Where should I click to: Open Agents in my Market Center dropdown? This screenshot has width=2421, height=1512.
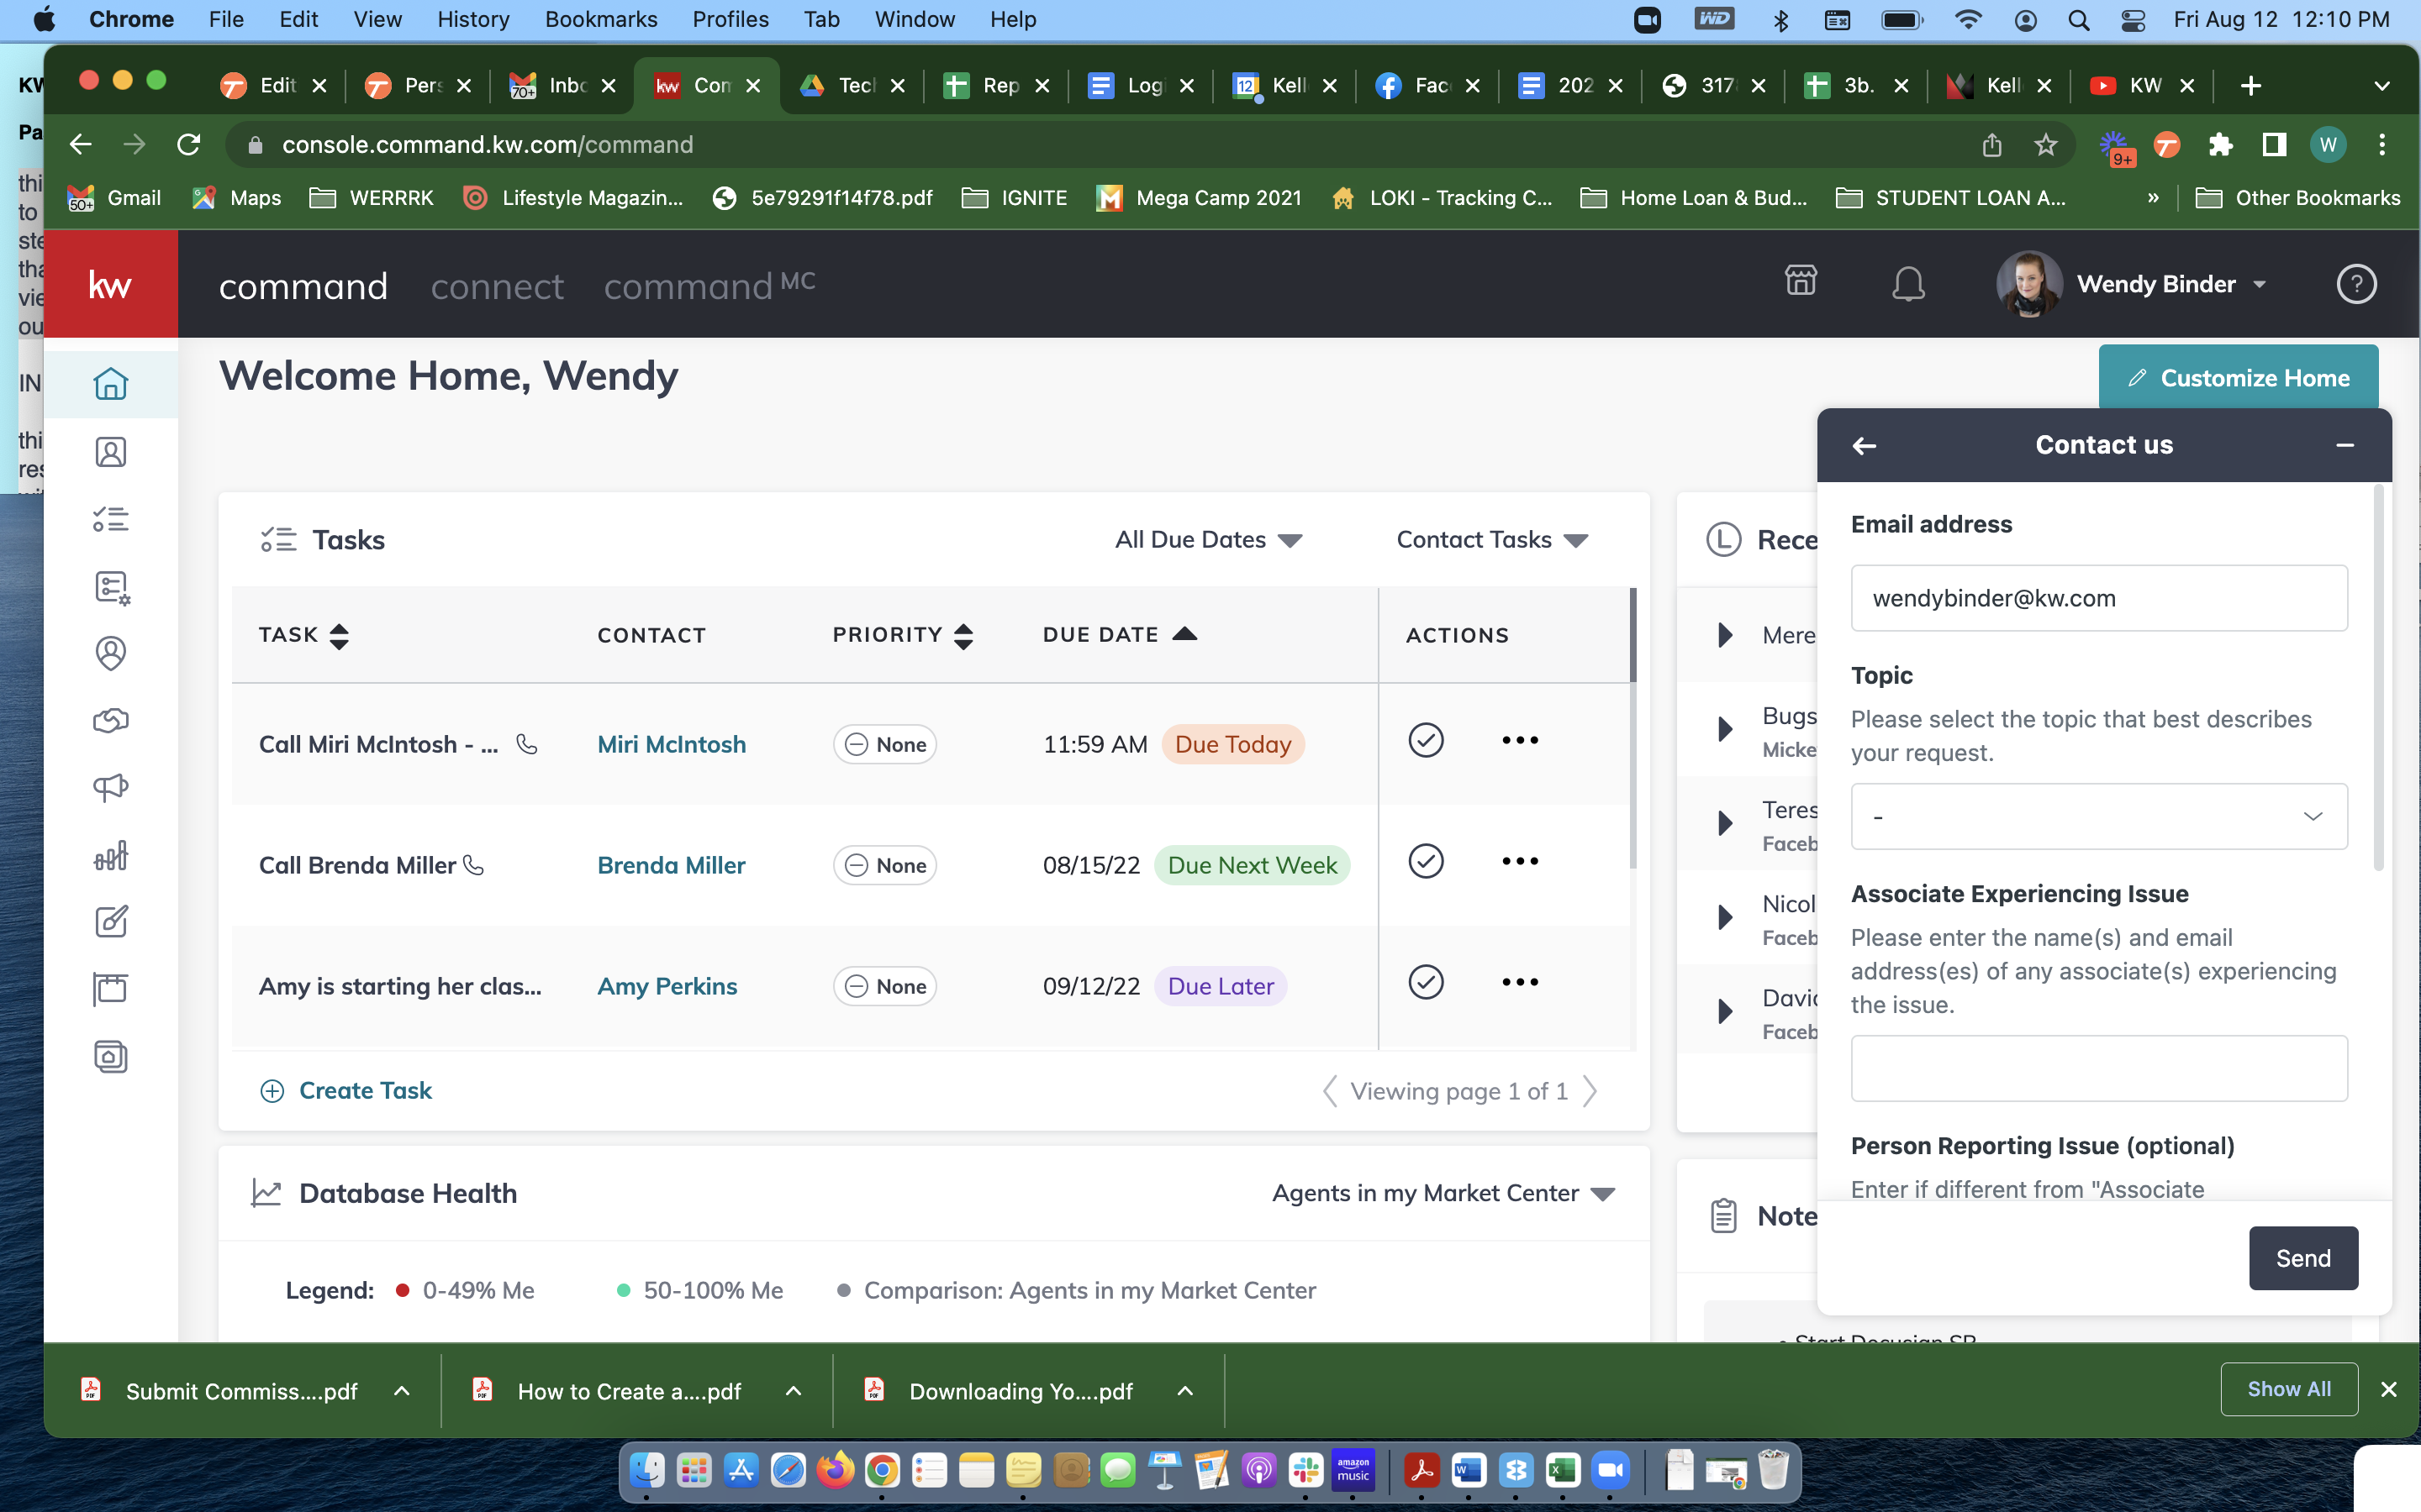(1443, 1193)
